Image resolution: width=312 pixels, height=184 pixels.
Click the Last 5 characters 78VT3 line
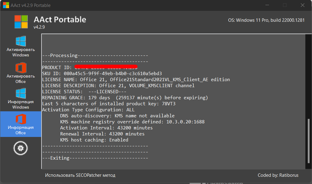point(109,104)
